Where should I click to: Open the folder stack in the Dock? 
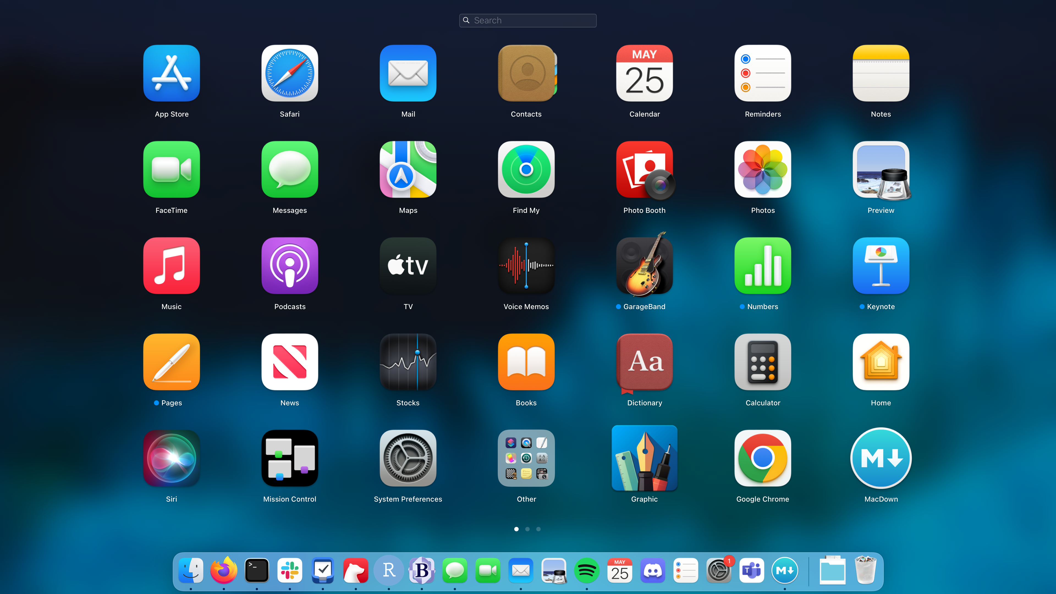pyautogui.click(x=833, y=570)
